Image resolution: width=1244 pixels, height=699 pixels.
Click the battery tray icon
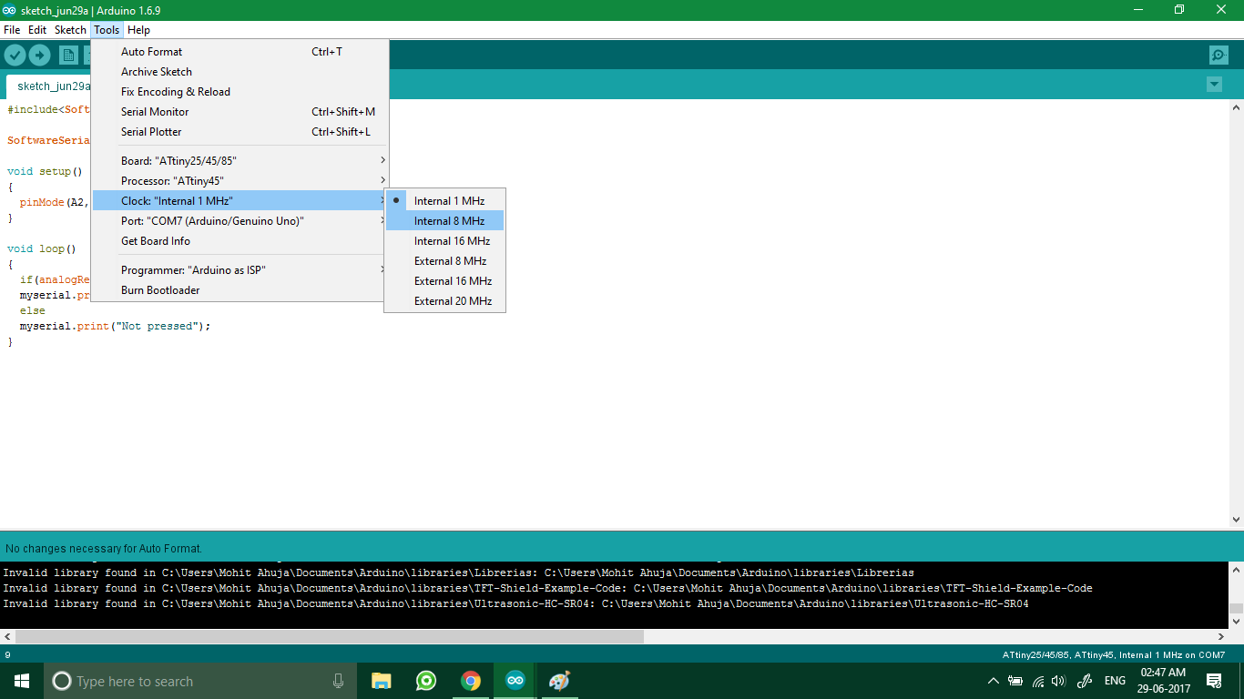(1015, 681)
